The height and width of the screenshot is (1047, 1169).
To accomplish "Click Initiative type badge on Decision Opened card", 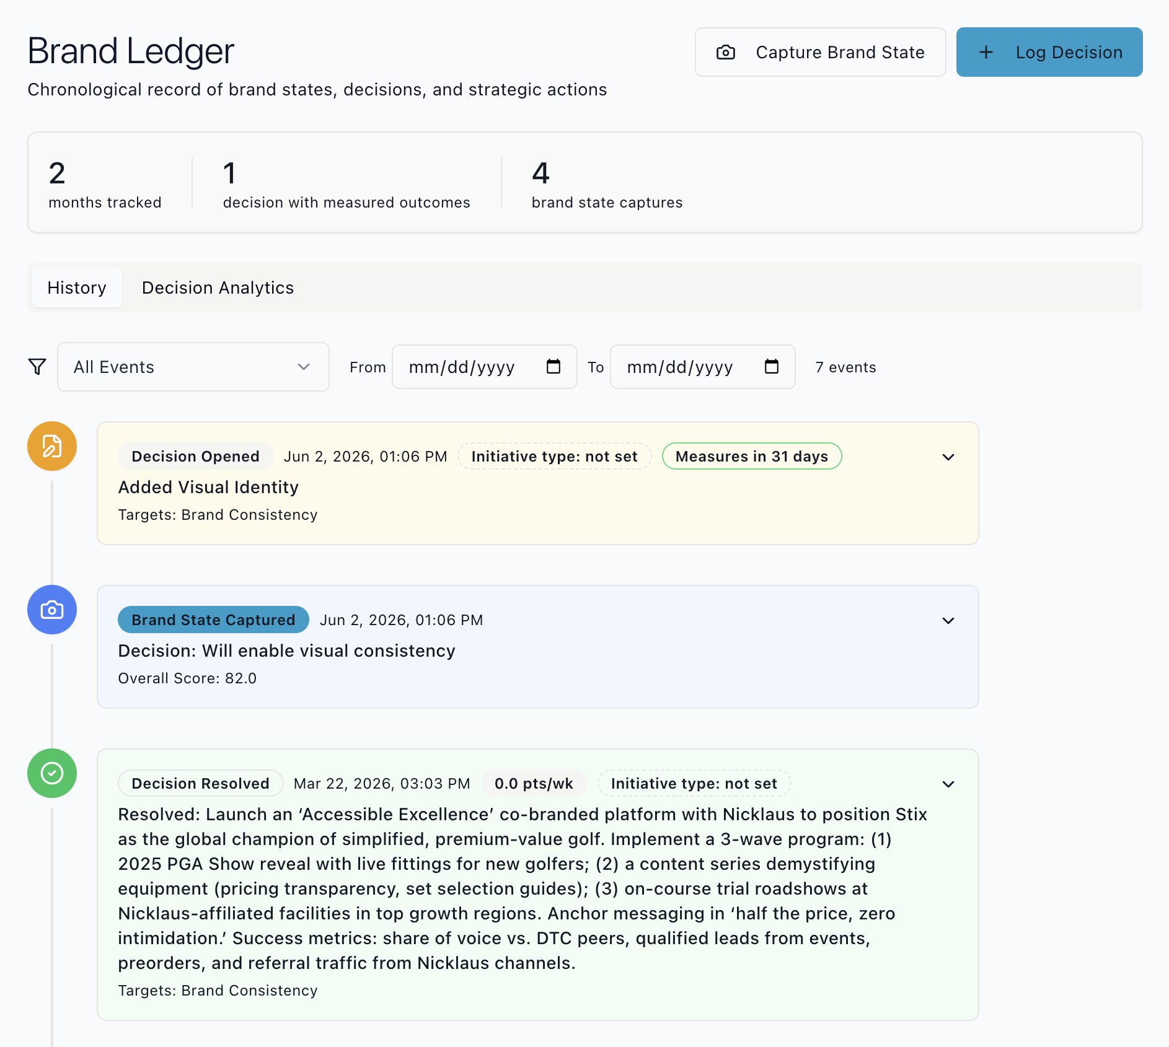I will pyautogui.click(x=555, y=457).
